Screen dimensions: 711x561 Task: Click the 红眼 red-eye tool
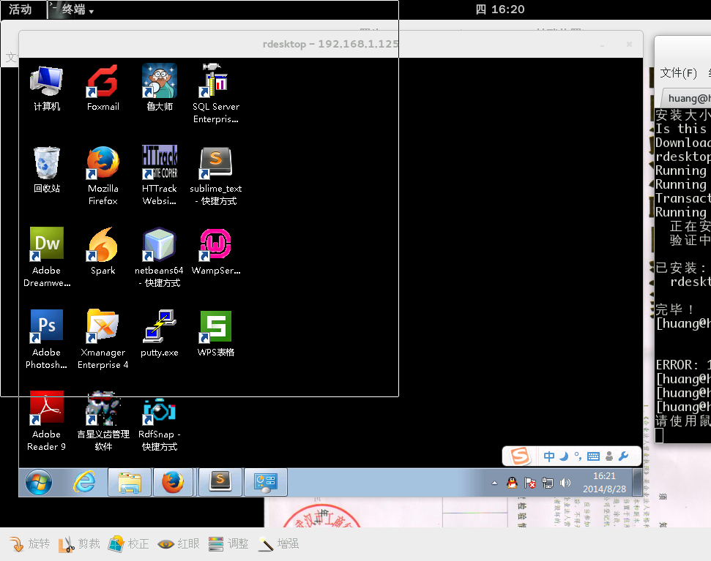(x=178, y=543)
